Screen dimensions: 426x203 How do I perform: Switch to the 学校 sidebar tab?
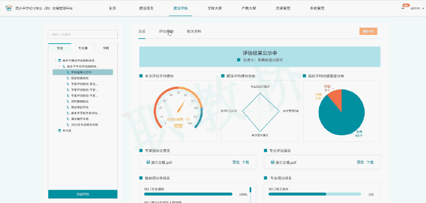[x=106, y=48]
